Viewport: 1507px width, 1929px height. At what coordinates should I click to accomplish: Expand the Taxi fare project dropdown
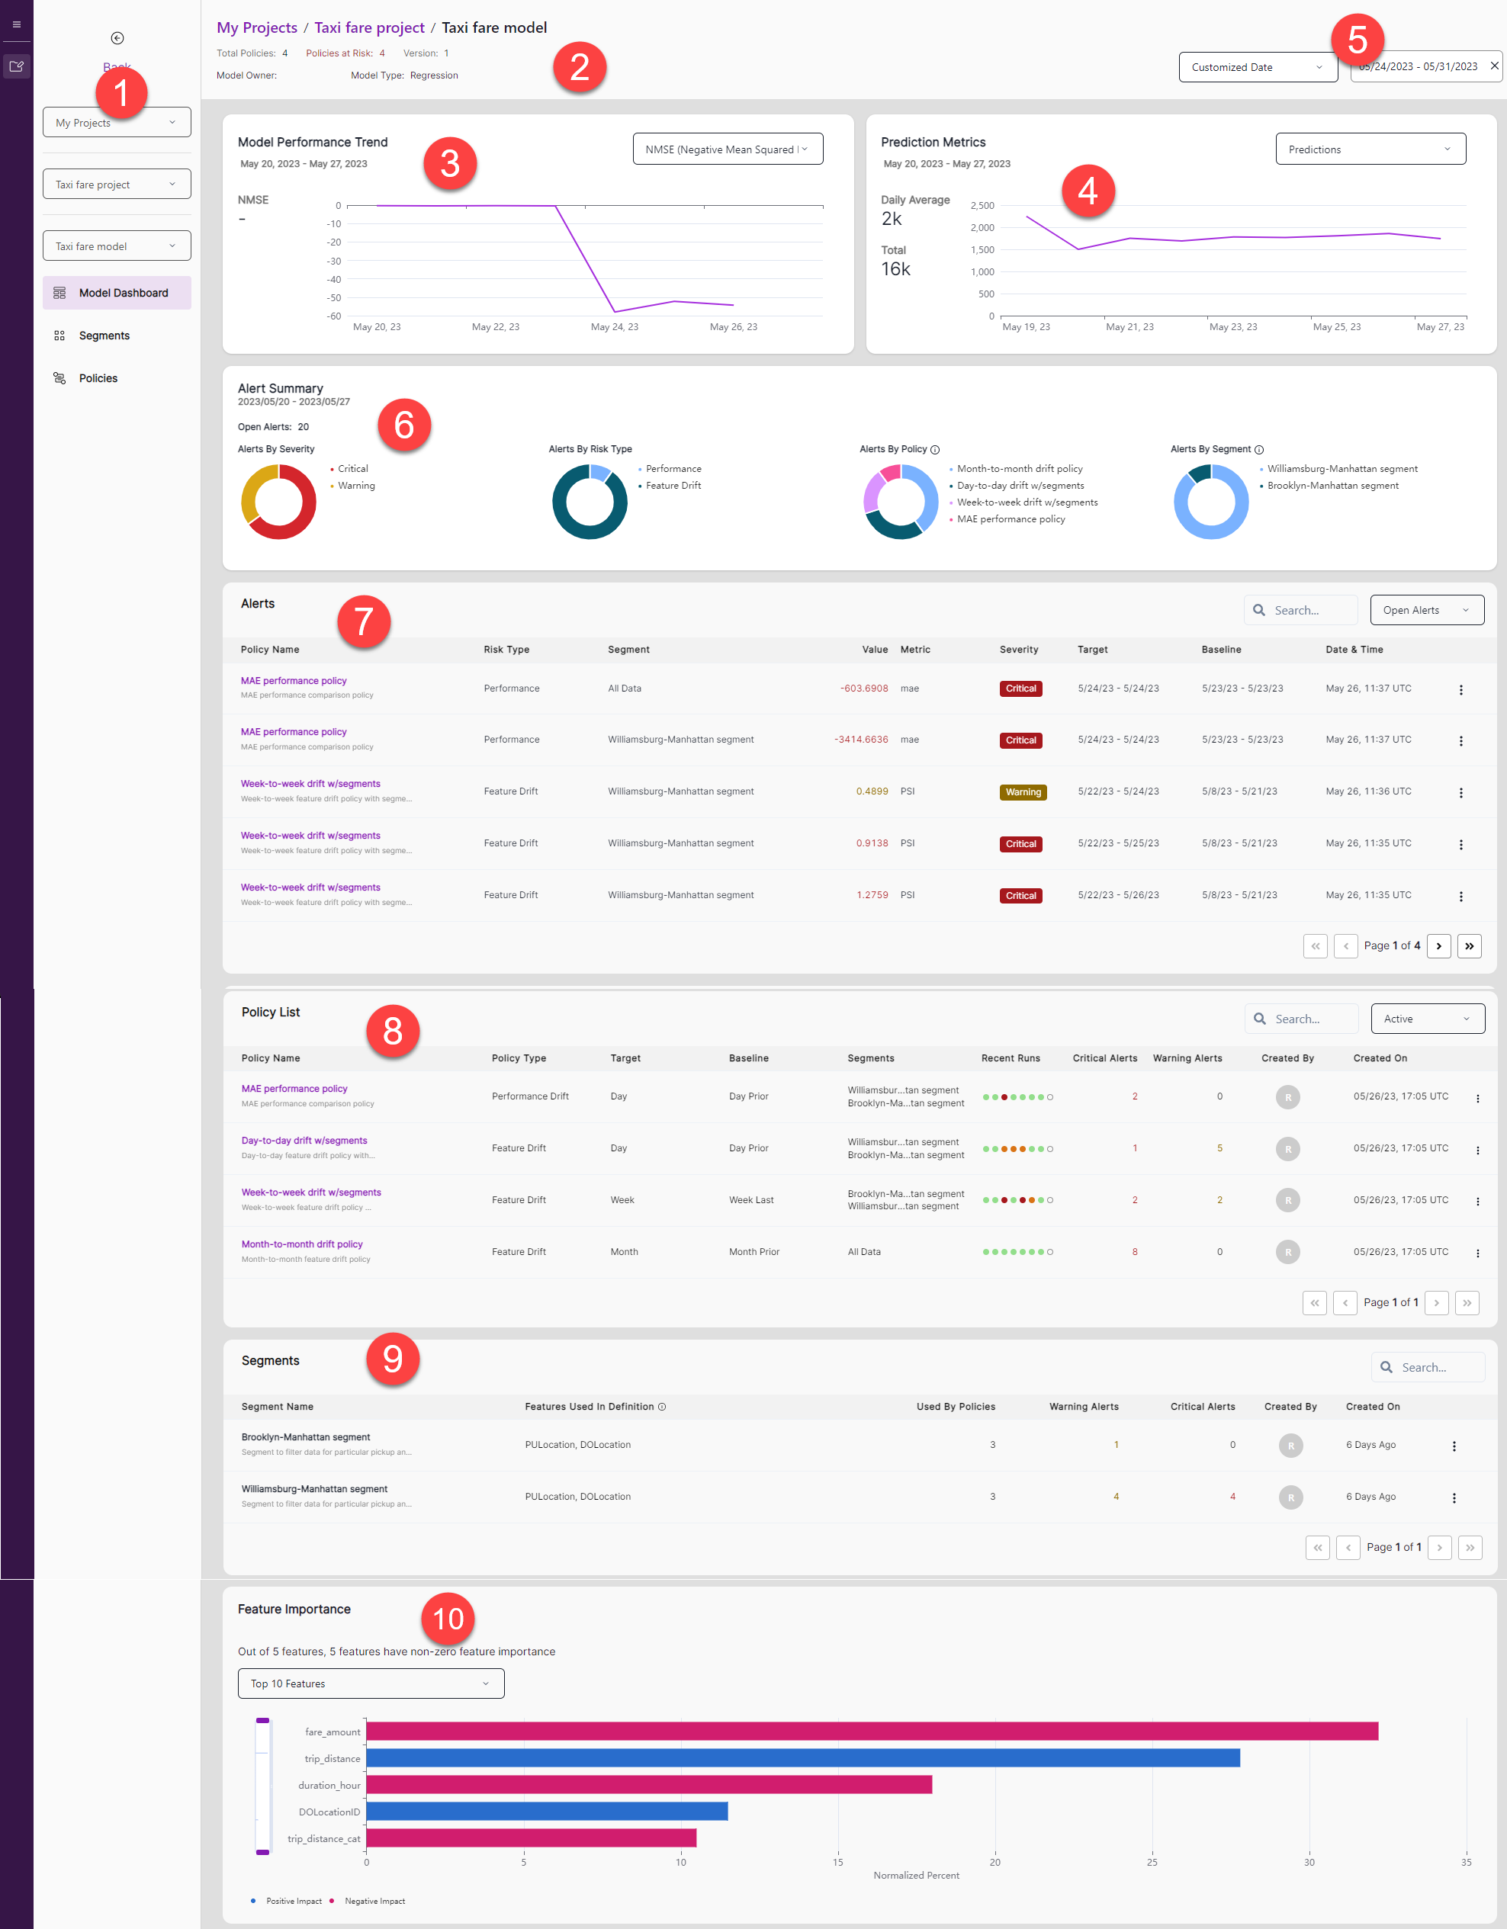click(x=117, y=184)
